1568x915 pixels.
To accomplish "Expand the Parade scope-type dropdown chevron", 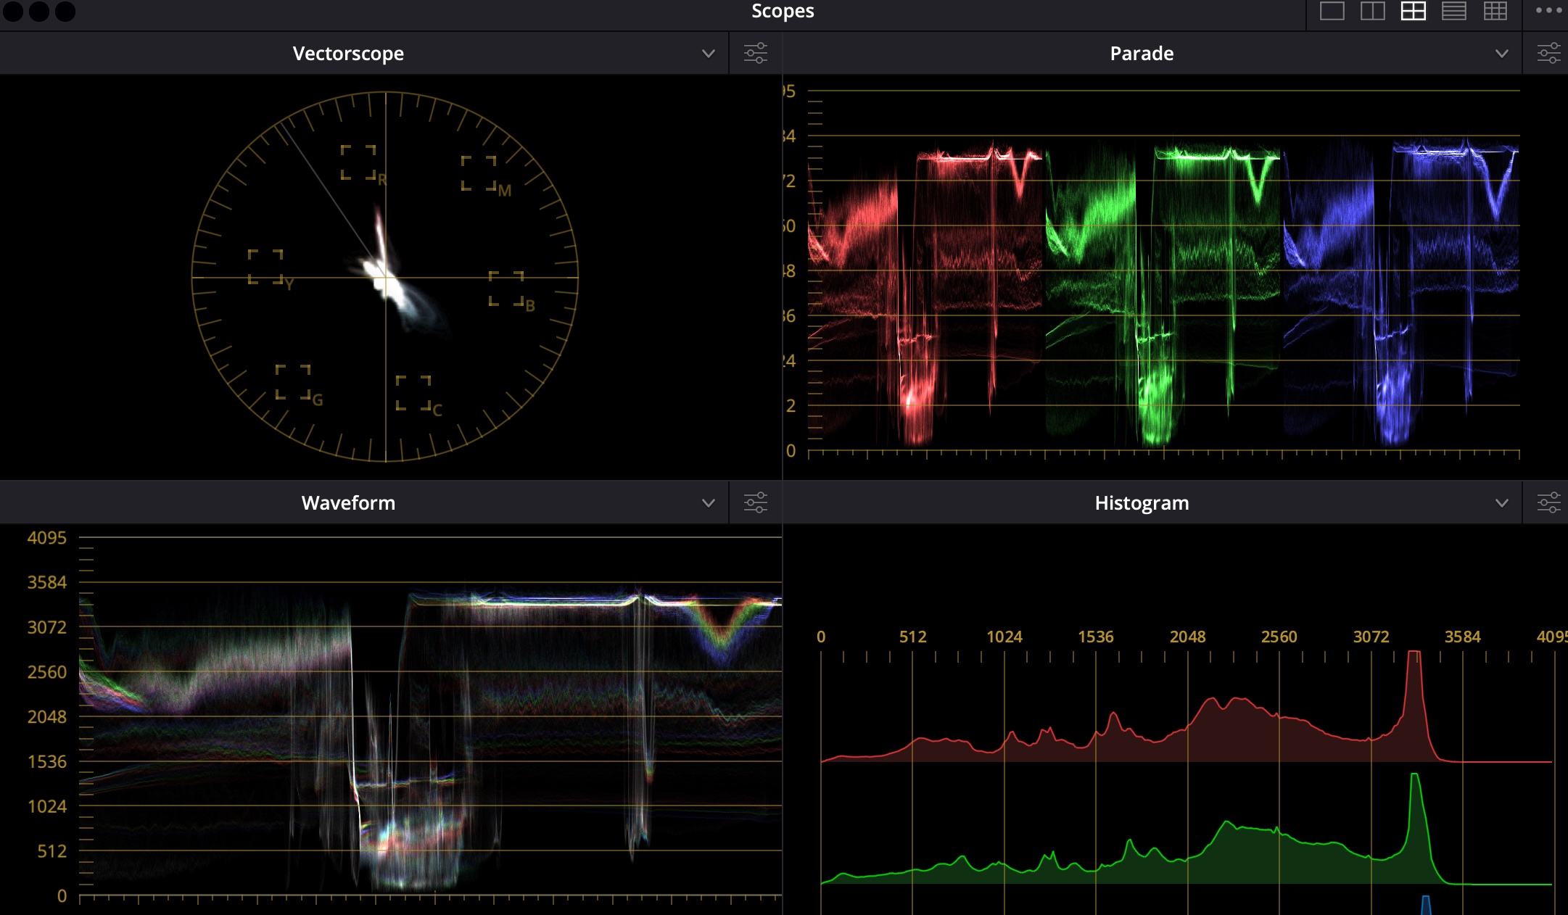I will (1501, 54).
